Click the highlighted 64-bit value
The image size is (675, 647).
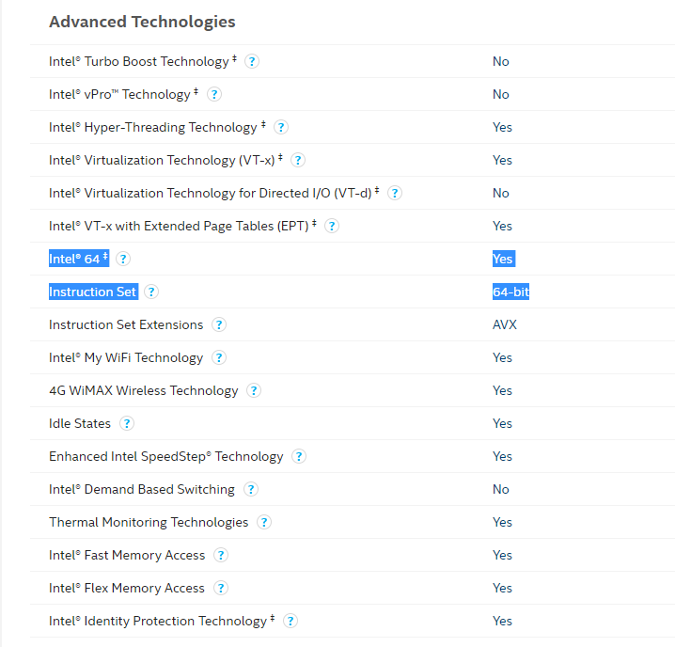[x=510, y=292]
